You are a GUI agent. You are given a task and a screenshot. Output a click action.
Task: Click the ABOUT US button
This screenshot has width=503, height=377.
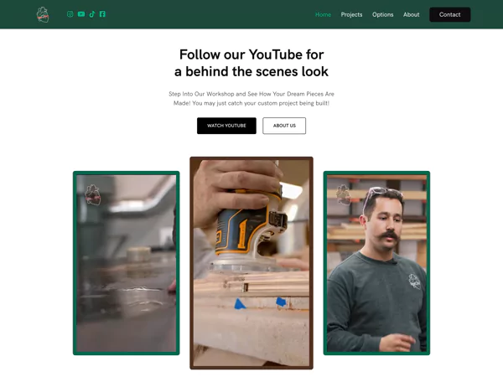pyautogui.click(x=284, y=126)
